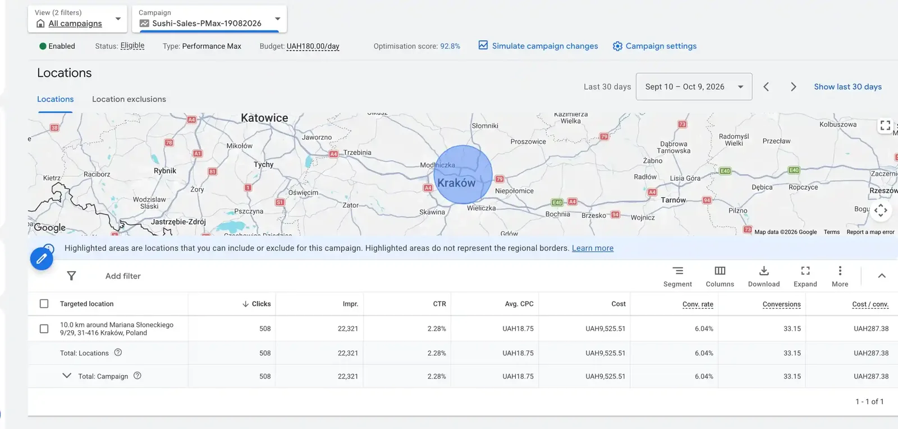Open the Enabled campaign status dropdown
The width and height of the screenshot is (898, 429).
[57, 46]
